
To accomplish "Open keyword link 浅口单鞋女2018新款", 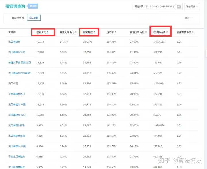I will click(20, 73).
